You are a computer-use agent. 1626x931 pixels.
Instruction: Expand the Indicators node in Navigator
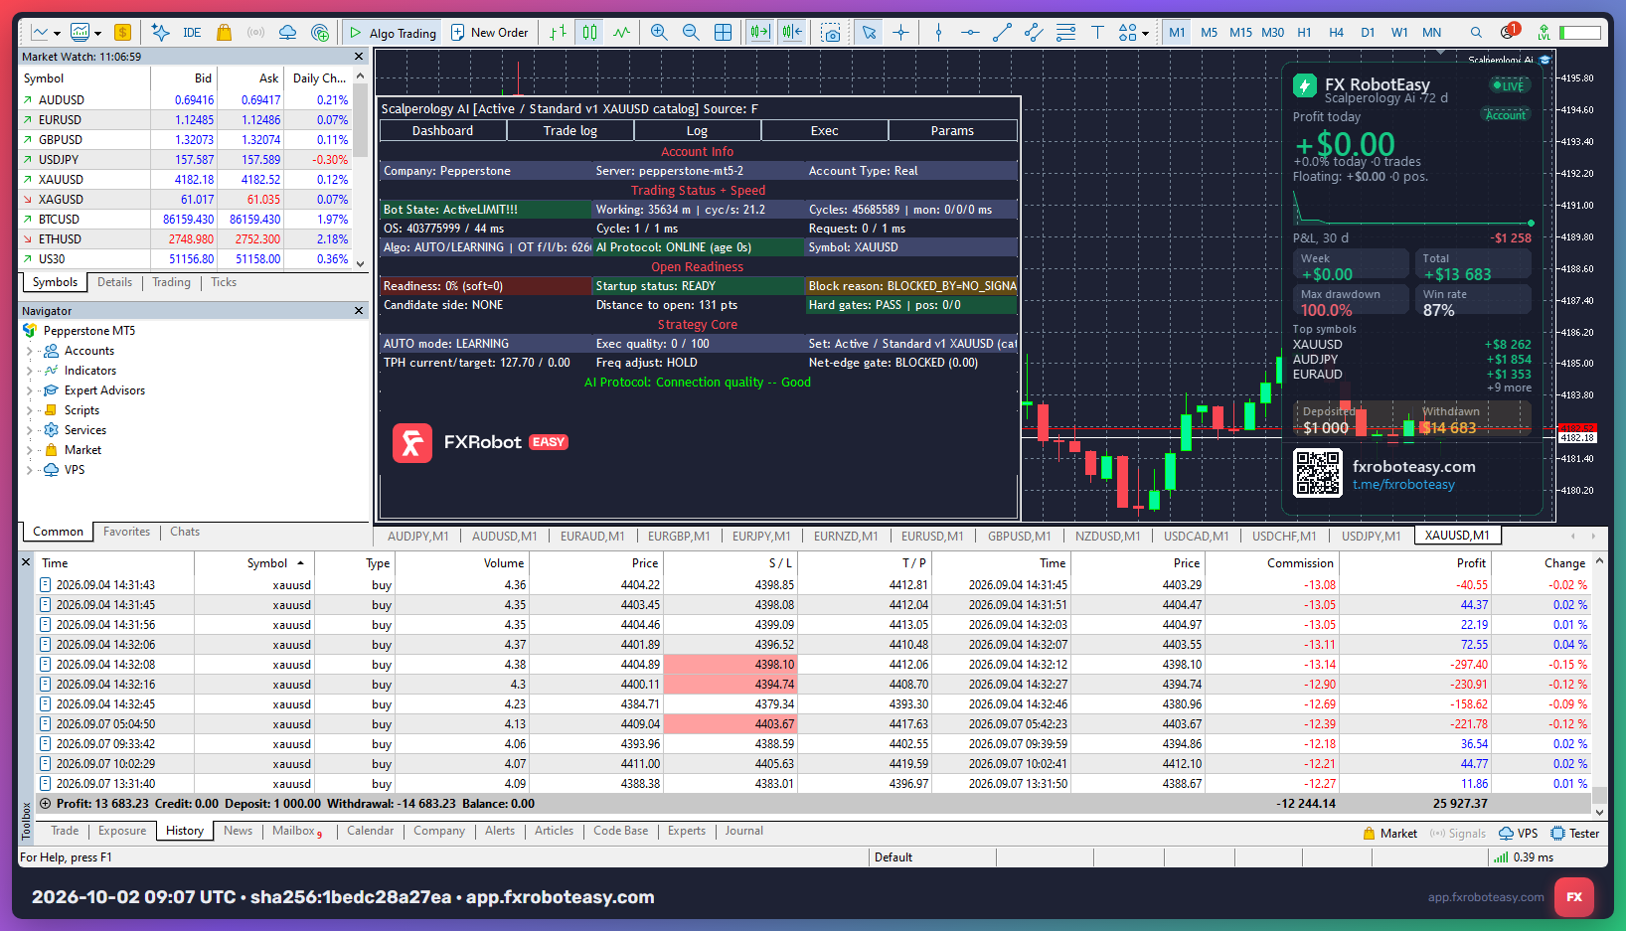pyautogui.click(x=29, y=371)
